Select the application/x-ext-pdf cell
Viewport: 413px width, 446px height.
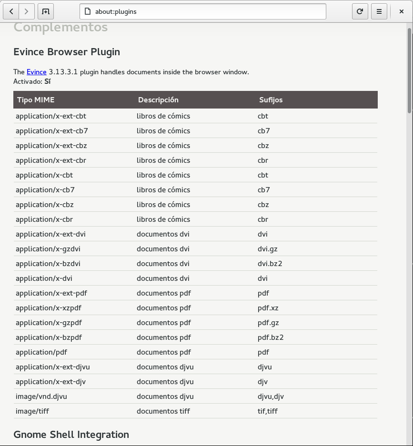point(51,294)
